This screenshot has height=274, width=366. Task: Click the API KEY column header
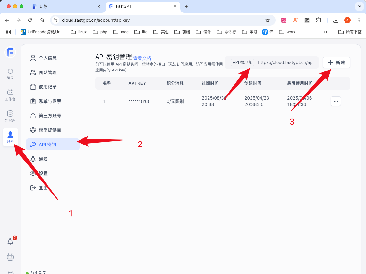[137, 83]
